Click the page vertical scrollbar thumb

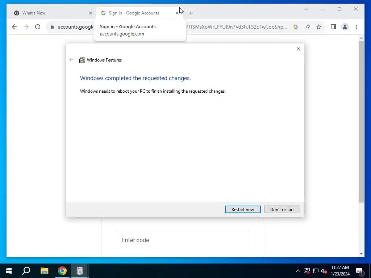pos(361,122)
